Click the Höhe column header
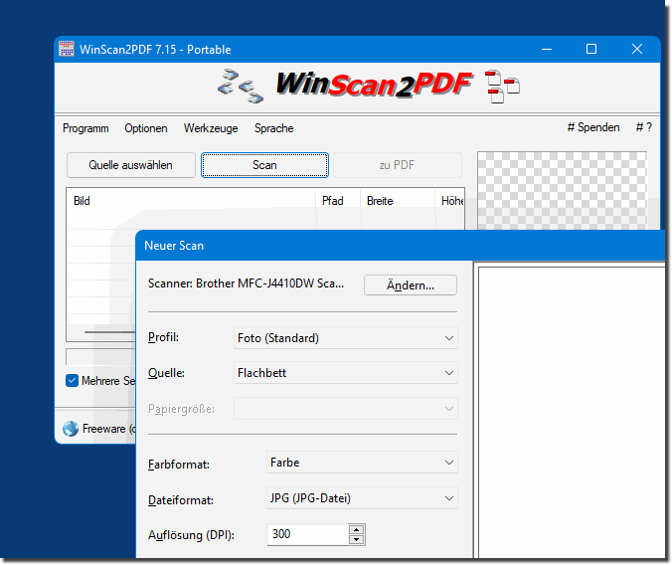672x565 pixels. point(450,201)
